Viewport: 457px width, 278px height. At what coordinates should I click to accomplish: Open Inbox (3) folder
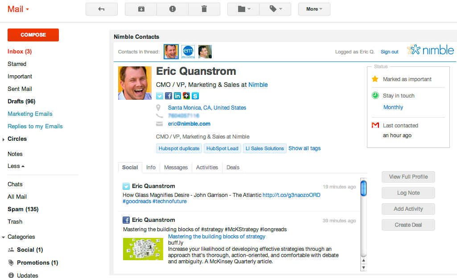click(20, 52)
